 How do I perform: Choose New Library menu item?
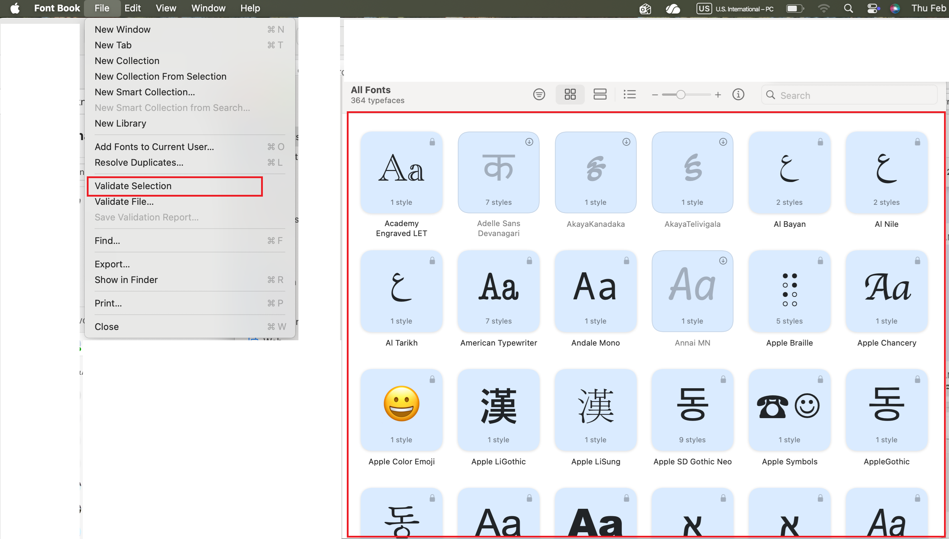(x=190, y=123)
